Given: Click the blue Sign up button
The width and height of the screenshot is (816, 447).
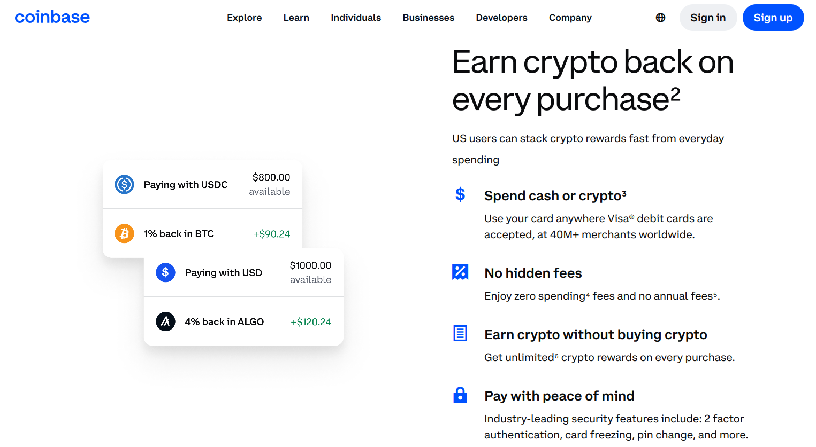Looking at the screenshot, I should (x=773, y=18).
